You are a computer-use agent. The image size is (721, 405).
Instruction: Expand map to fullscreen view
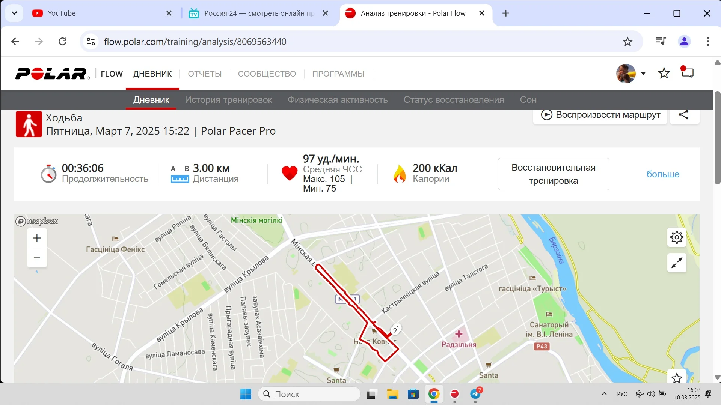point(677,263)
